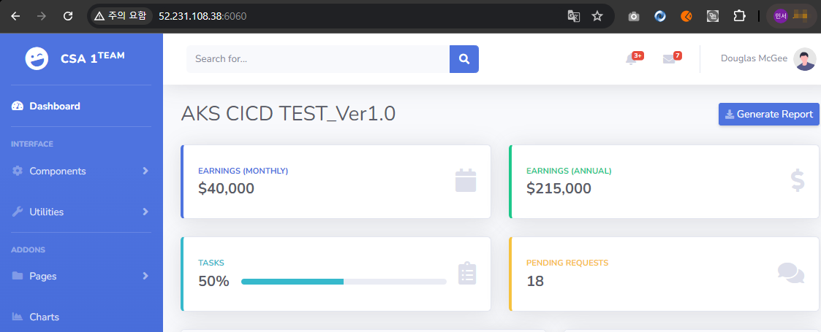Screen dimensions: 821x332
Task: Click the blue magnifier search button
Action: pyautogui.click(x=464, y=59)
